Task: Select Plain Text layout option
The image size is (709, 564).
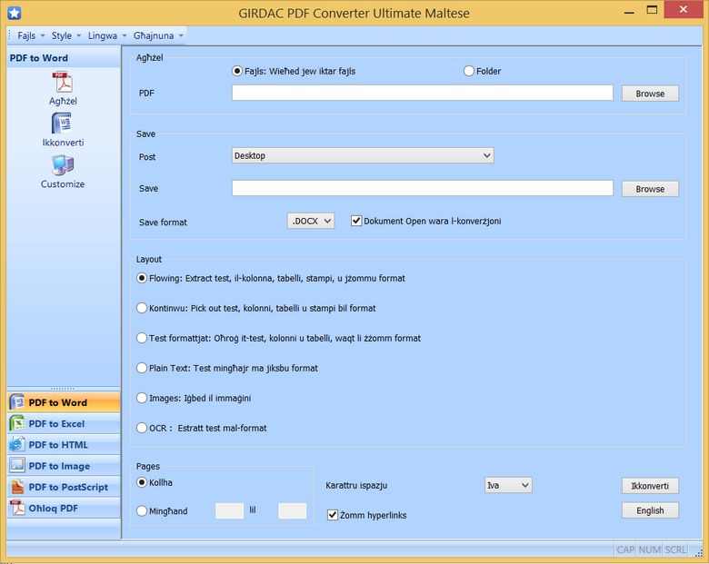Action: coord(142,368)
